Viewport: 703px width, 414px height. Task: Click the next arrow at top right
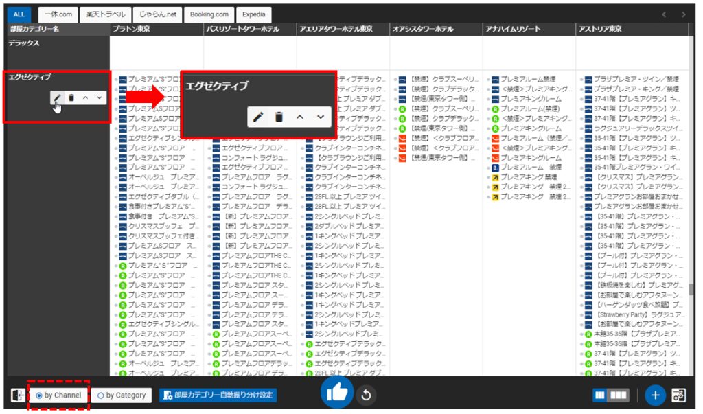pyautogui.click(x=683, y=14)
